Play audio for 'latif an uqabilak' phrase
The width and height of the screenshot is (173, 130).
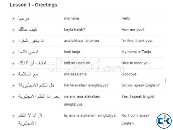(14, 63)
